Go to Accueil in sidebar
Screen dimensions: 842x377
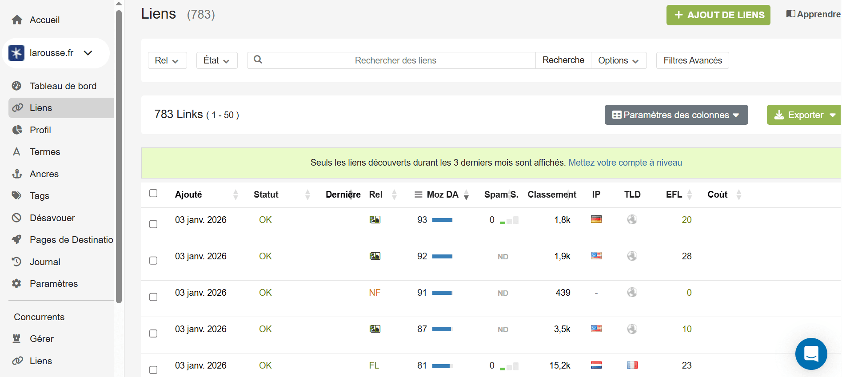tap(44, 20)
